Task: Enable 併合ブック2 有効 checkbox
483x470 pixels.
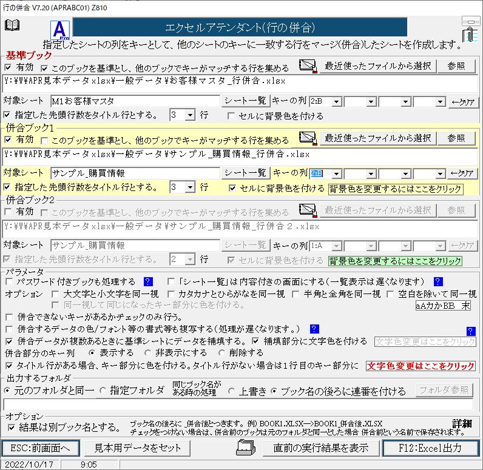Action: [8, 212]
